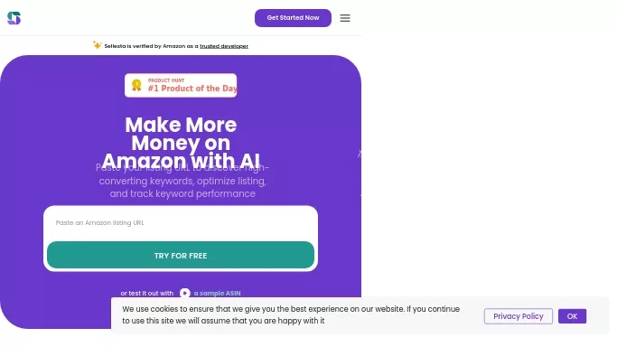Screen dimensions: 617x347
Task: Click the Make More Money on Amazon headline
Action: [x=181, y=143]
